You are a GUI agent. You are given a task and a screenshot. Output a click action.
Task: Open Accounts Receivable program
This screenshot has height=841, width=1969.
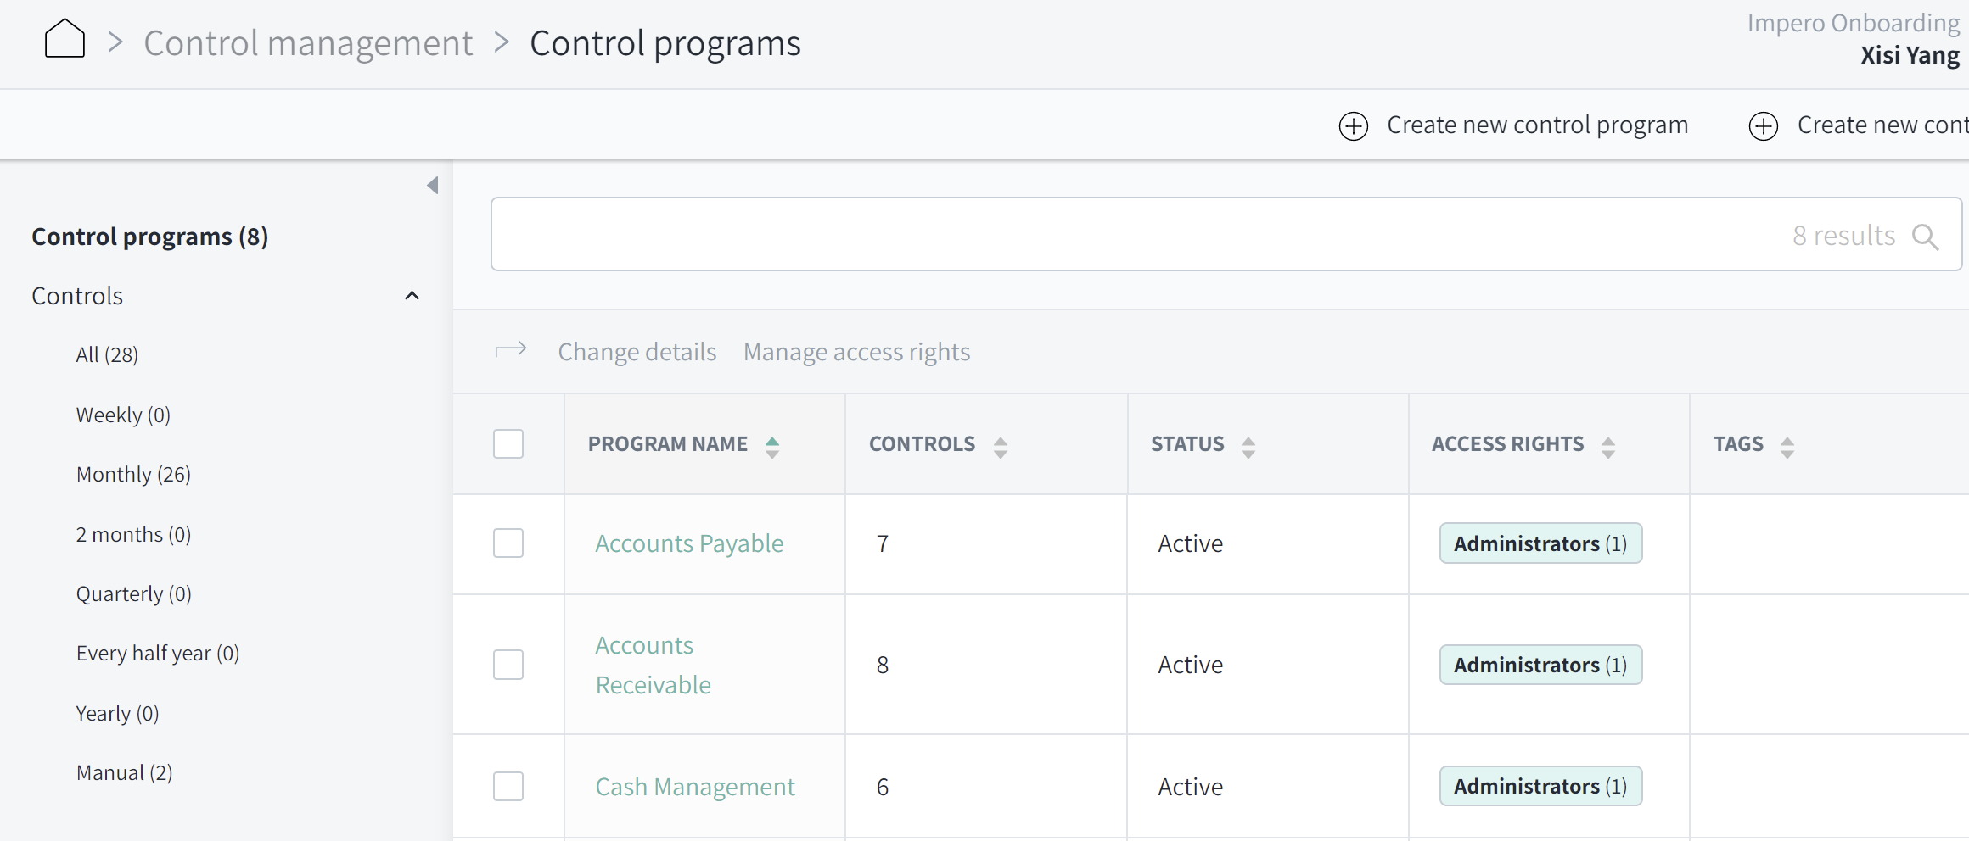coord(654,665)
